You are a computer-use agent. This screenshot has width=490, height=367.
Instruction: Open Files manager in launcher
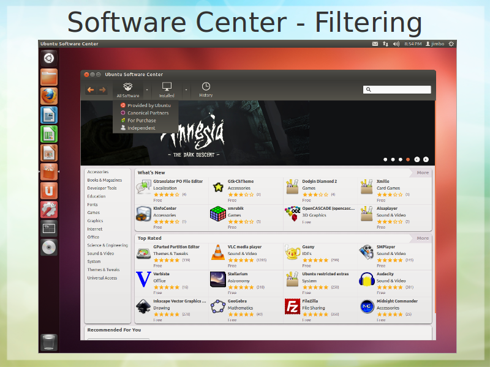[x=49, y=77]
